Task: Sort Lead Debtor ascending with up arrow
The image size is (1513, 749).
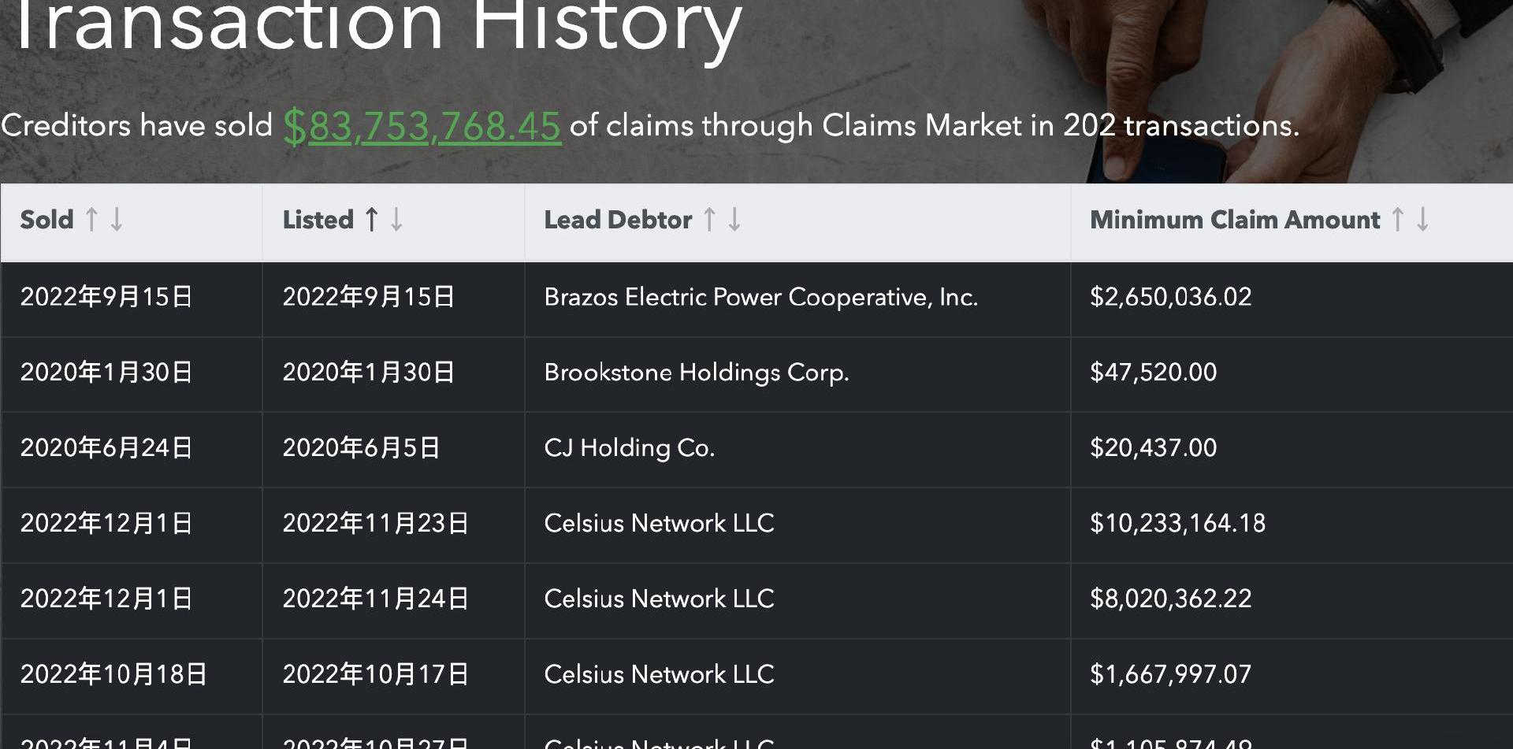Action: (x=709, y=220)
